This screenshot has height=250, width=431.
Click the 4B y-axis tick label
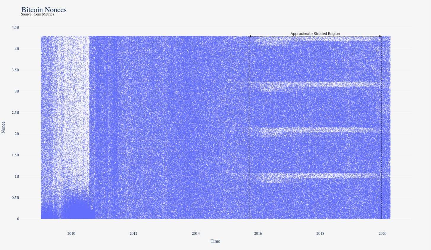[17, 49]
